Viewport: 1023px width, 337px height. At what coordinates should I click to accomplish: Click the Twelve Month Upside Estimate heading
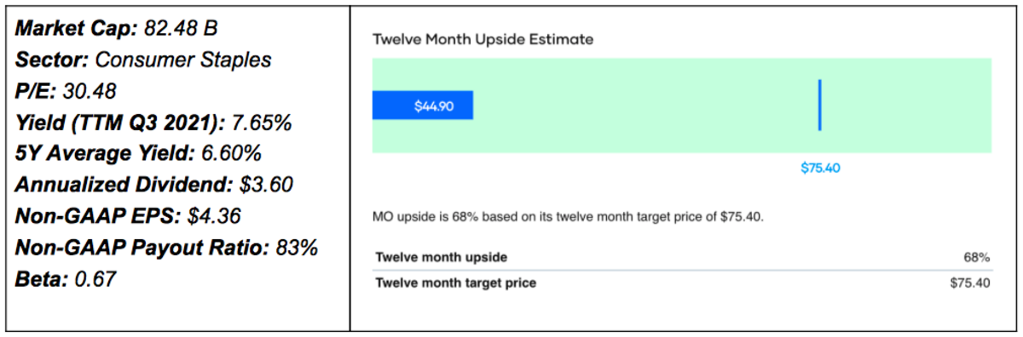483,39
